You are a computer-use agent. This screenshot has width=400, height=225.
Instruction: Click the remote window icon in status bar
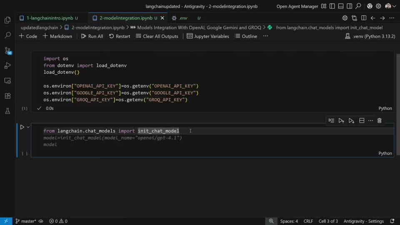point(6,221)
